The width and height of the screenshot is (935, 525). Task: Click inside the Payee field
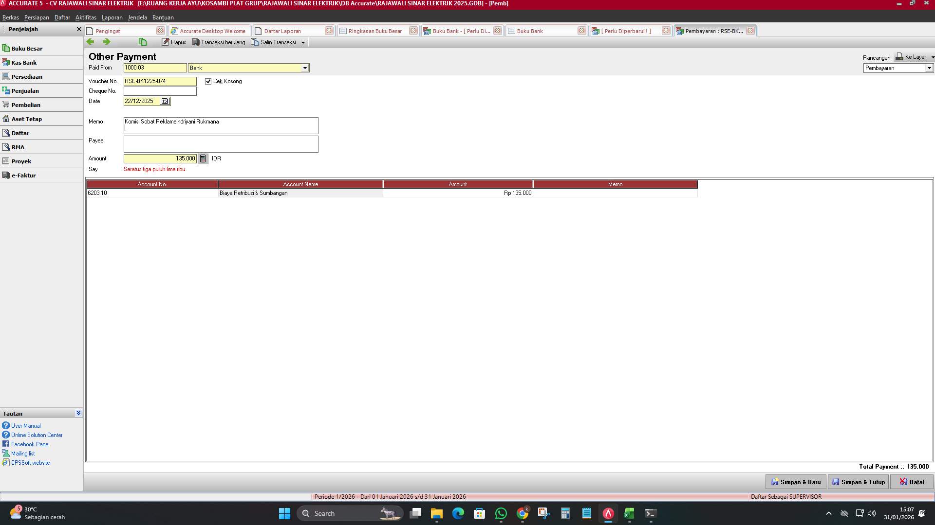point(219,144)
